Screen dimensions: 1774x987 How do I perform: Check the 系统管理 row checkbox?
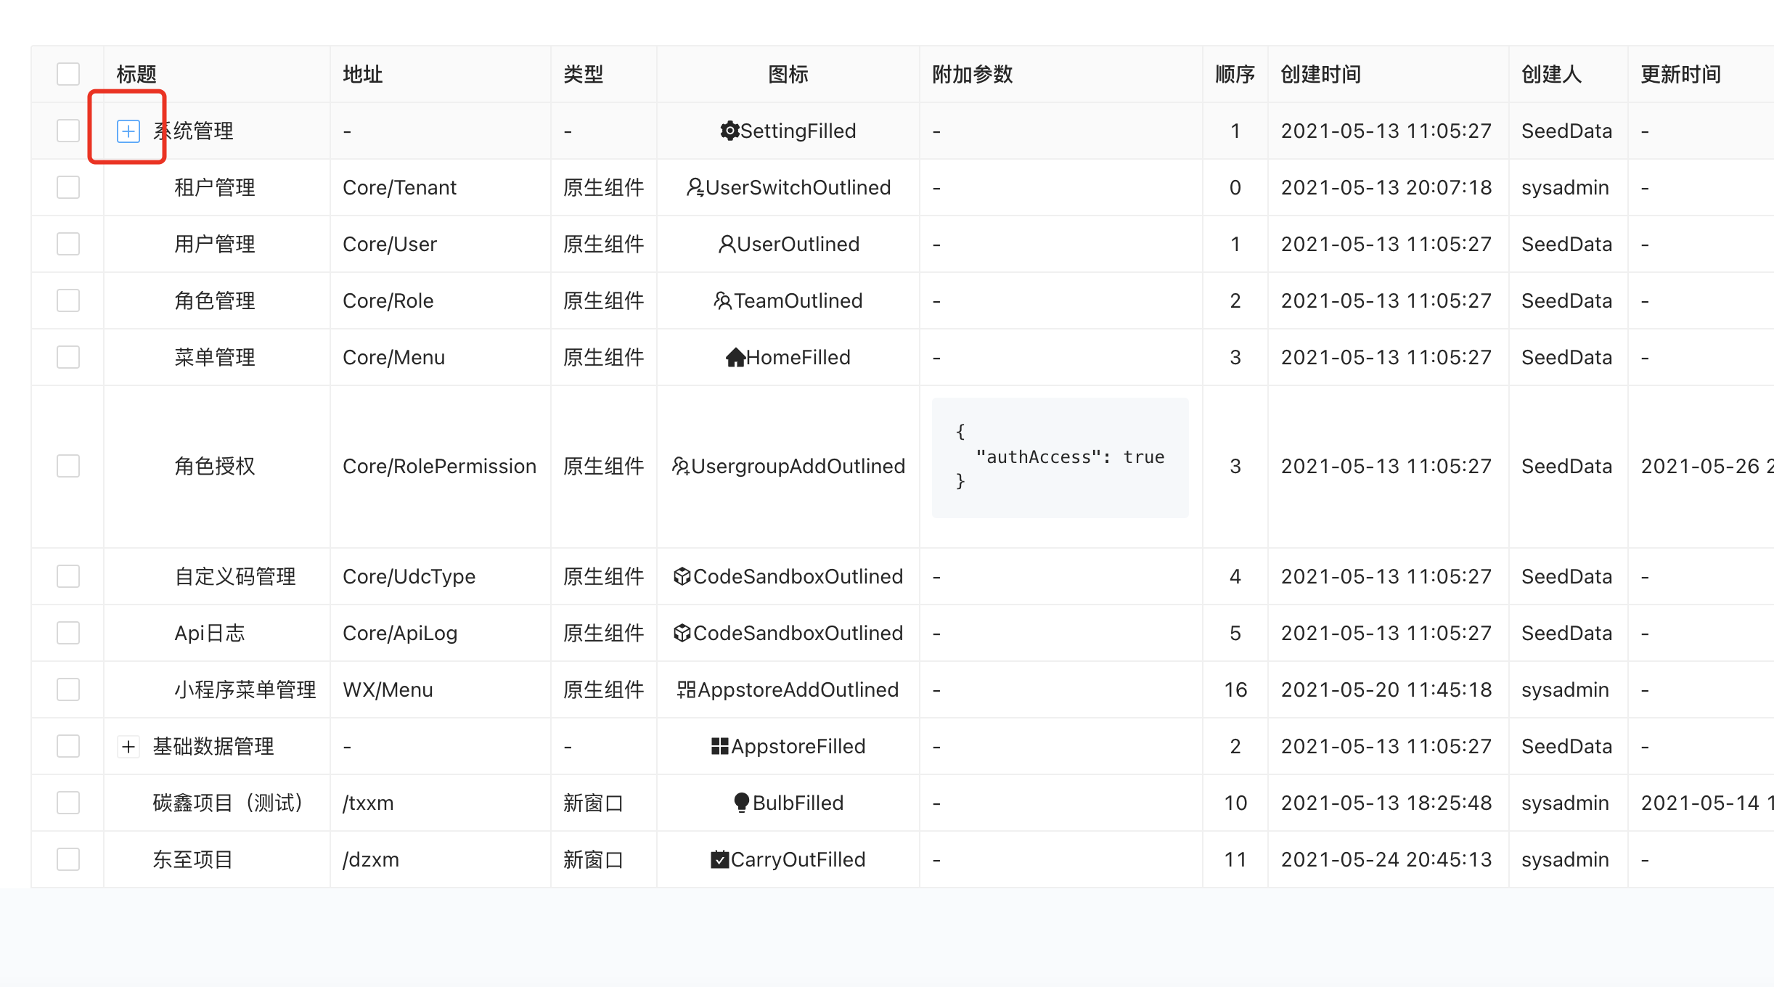pyautogui.click(x=68, y=131)
